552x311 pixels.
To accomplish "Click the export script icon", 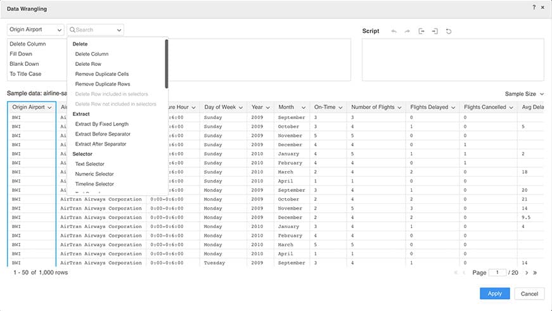I will point(421,31).
